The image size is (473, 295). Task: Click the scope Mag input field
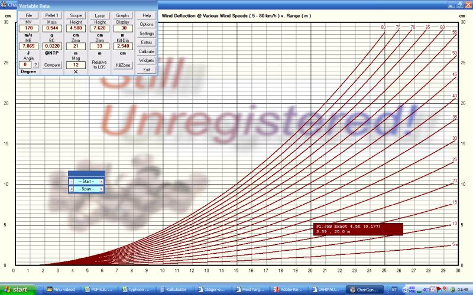pos(76,65)
